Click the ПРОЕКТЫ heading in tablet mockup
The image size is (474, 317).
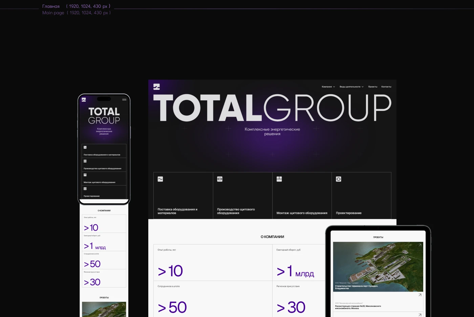(378, 237)
